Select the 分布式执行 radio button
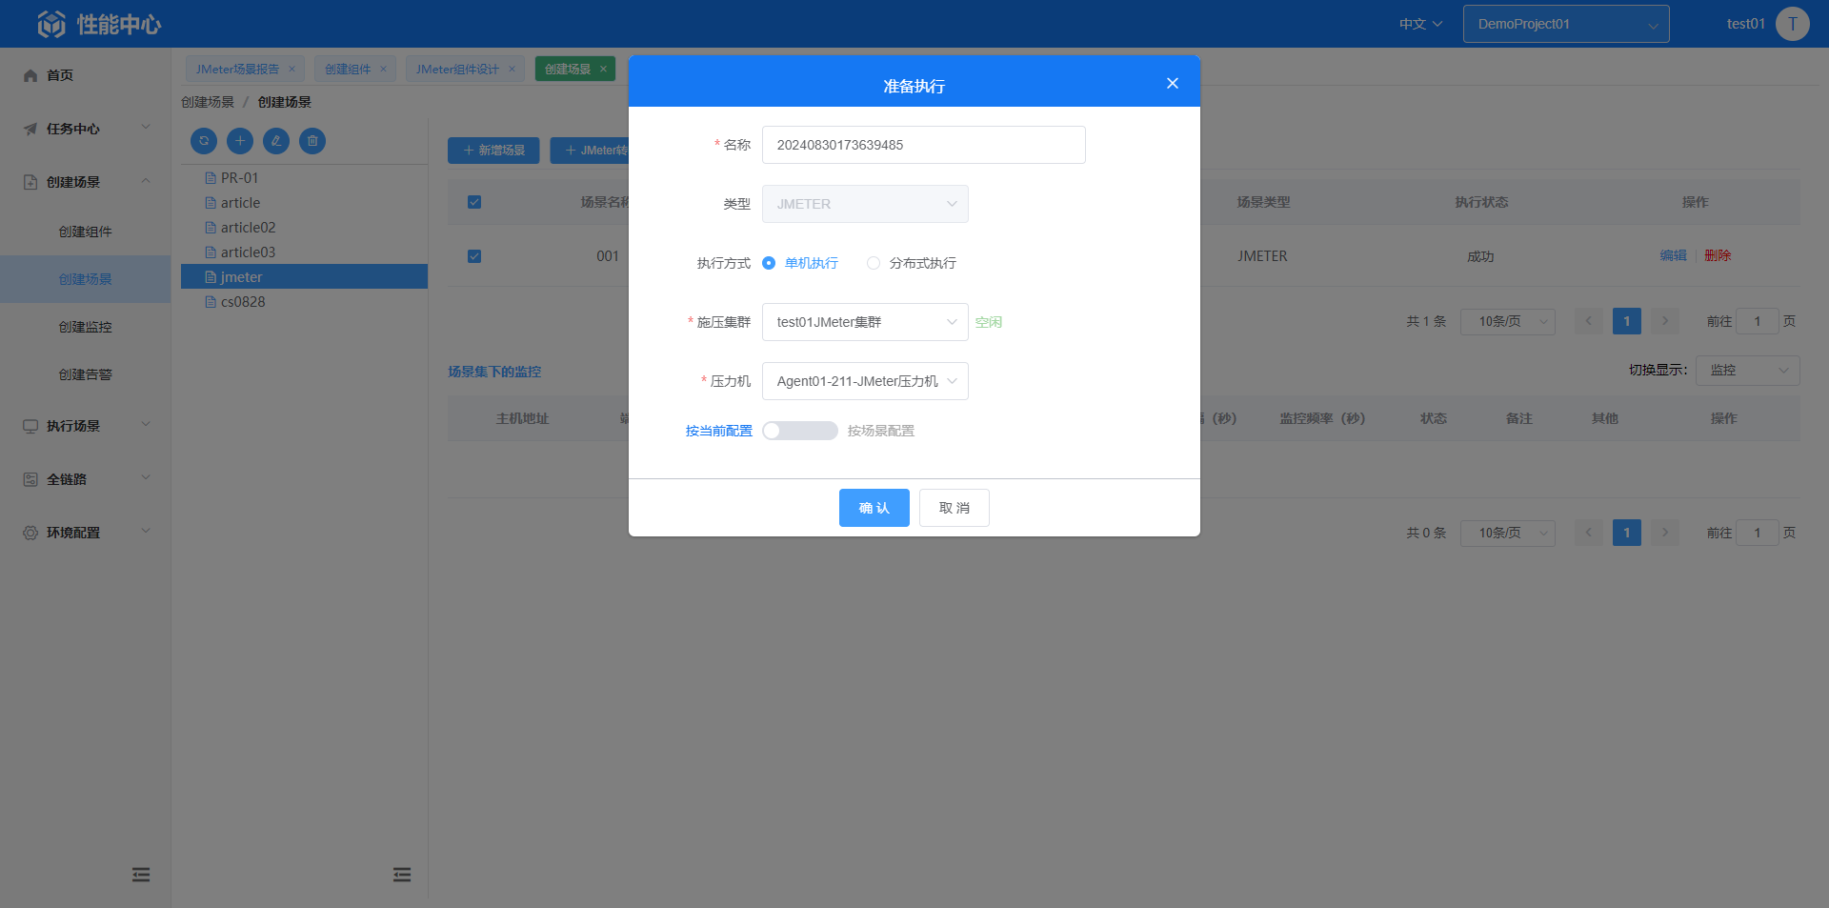The height and width of the screenshot is (908, 1829). pos(874,263)
